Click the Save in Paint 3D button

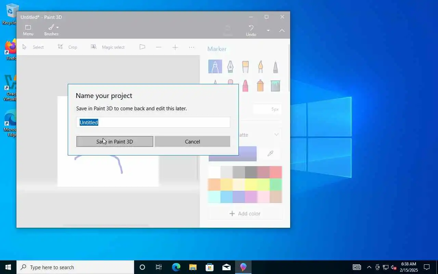115,141
